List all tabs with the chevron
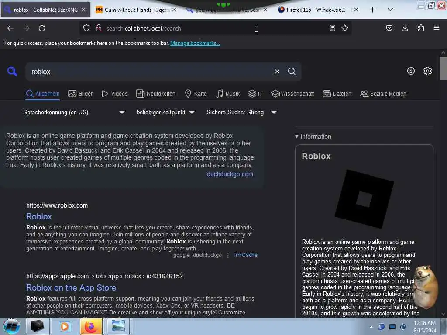Screen dimensions: 447x335 click(390, 10)
